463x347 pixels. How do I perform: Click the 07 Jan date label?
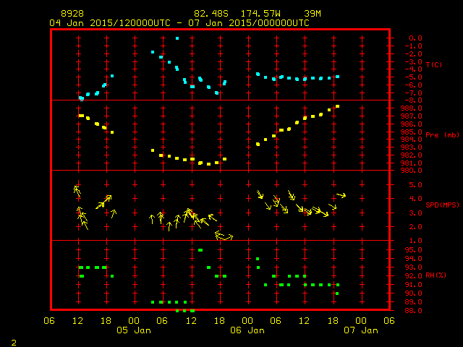[361, 330]
